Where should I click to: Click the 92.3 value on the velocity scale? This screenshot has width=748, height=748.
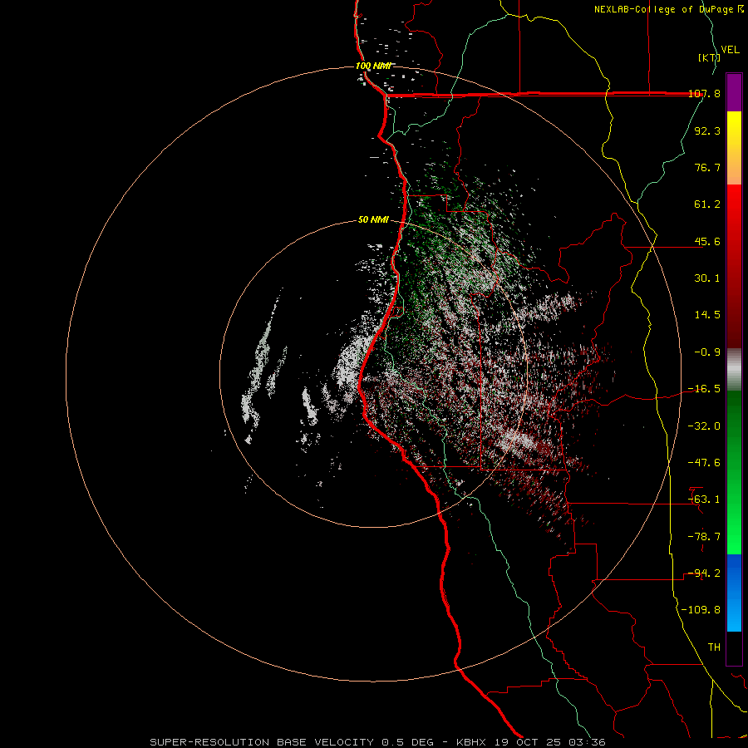[x=707, y=130]
